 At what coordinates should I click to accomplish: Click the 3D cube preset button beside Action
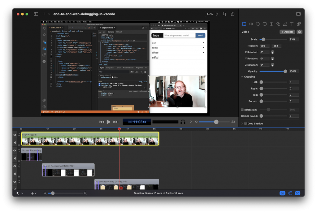299,32
